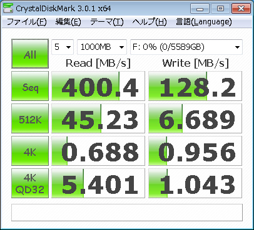This screenshot has height=230, width=254.
Task: Start the 4K benchmark test
Action: (x=30, y=151)
